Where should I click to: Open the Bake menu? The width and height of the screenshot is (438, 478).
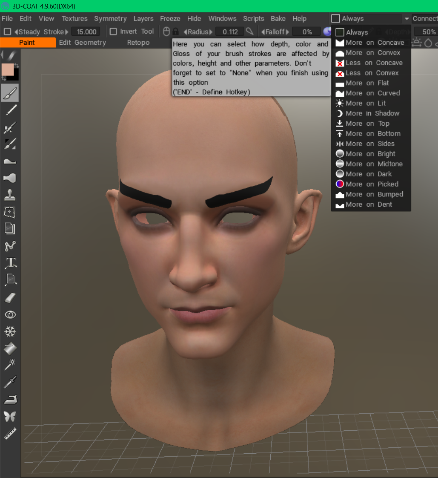pyautogui.click(x=278, y=19)
